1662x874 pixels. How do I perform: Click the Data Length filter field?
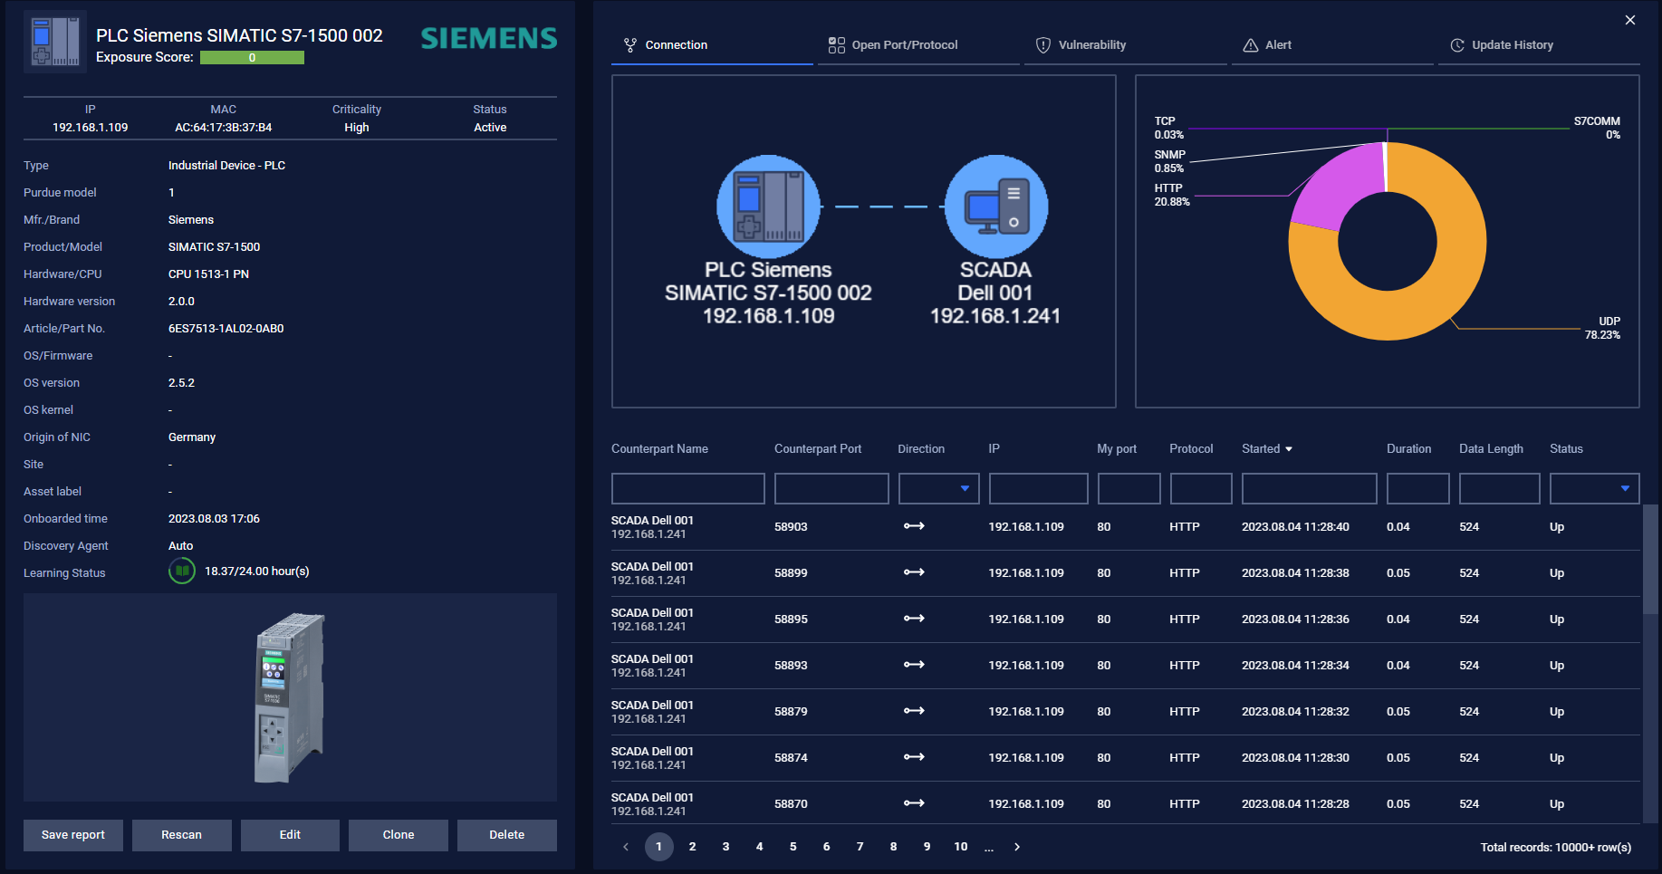pos(1499,488)
